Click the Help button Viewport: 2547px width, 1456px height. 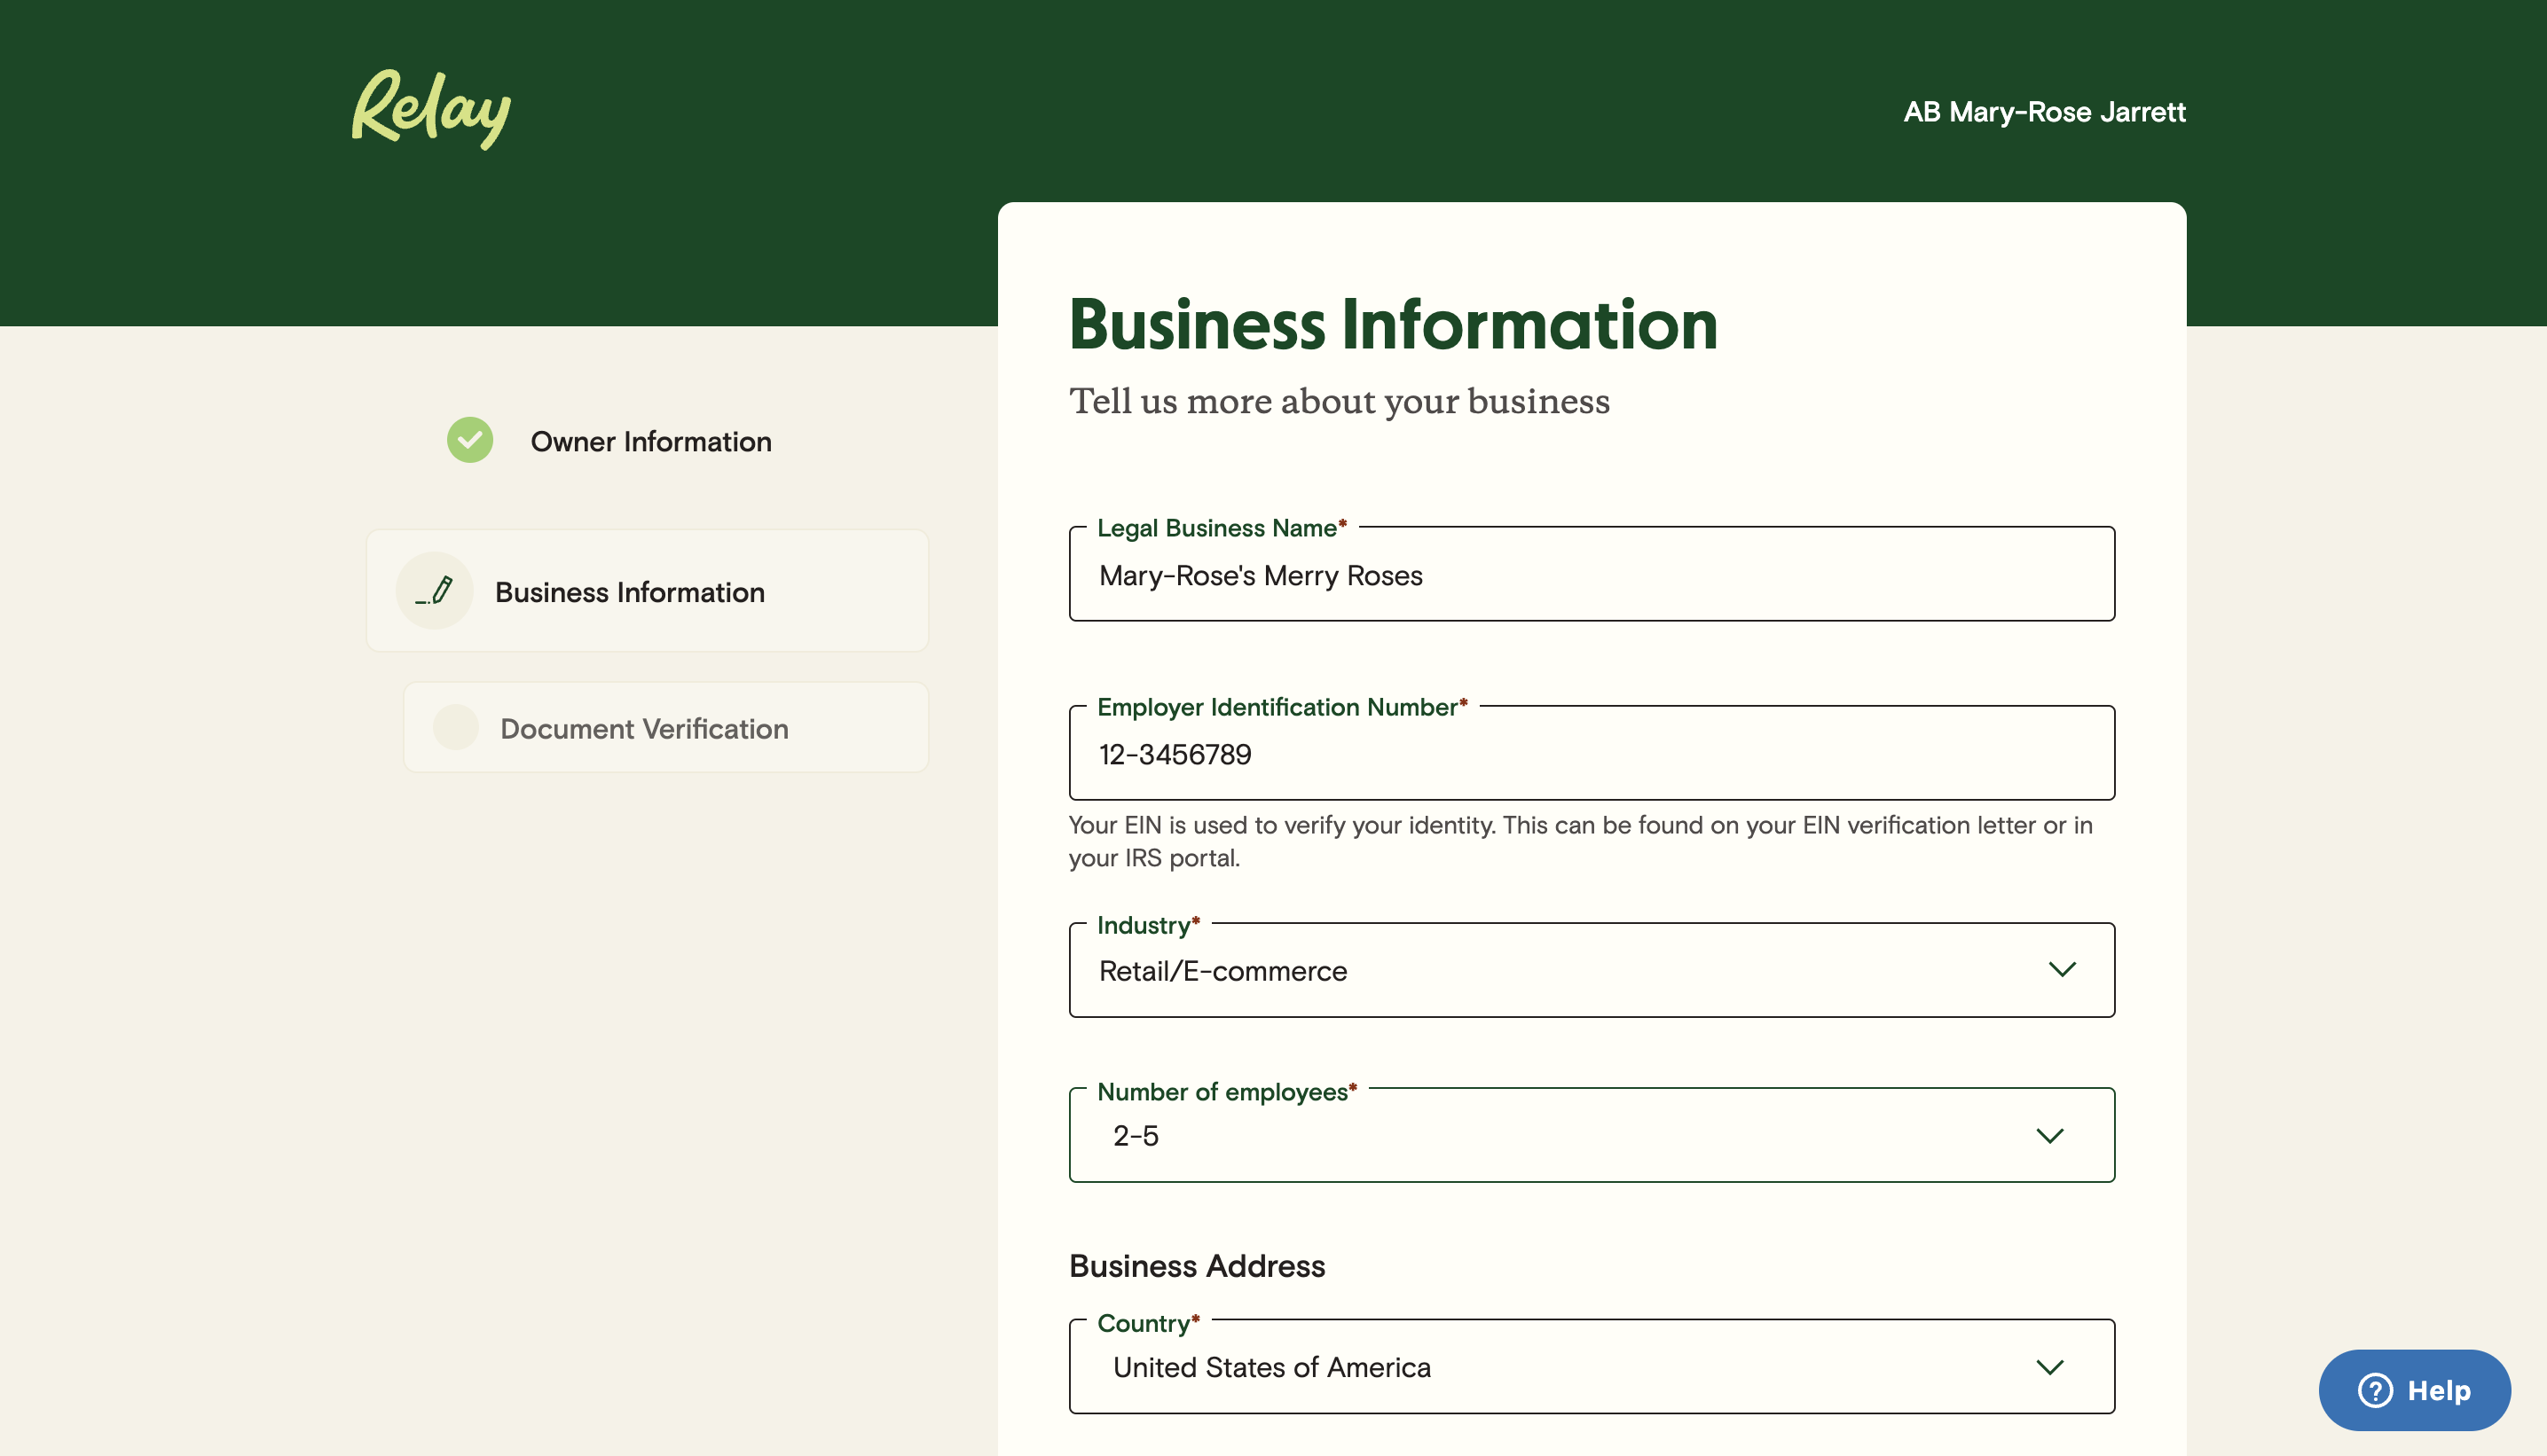coord(2415,1390)
